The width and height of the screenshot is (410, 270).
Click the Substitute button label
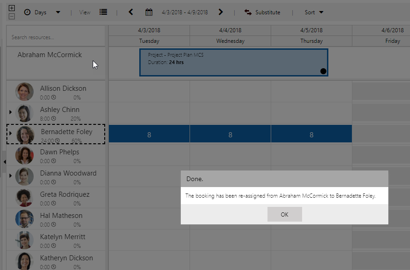pyautogui.click(x=267, y=12)
